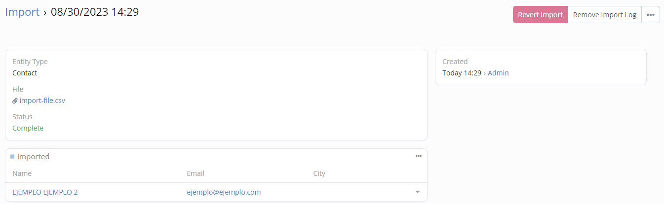Click the Contact entity type value

(x=25, y=73)
